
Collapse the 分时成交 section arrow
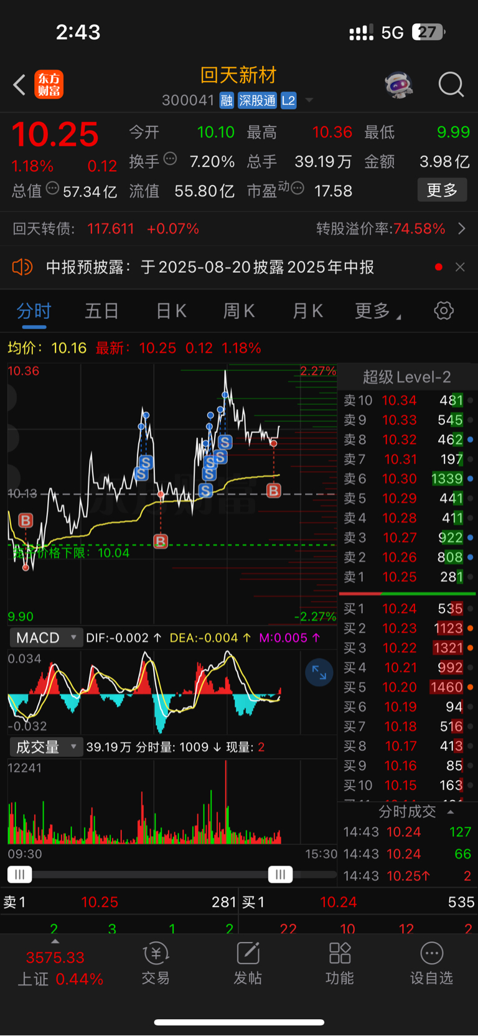451,812
